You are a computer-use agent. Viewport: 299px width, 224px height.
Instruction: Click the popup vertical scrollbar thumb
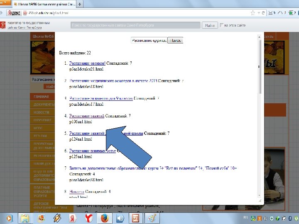pyautogui.click(x=259, y=67)
